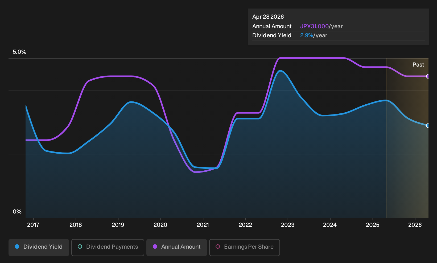437x263 pixels.
Task: Click the 2020 axis label
Action: click(x=160, y=225)
